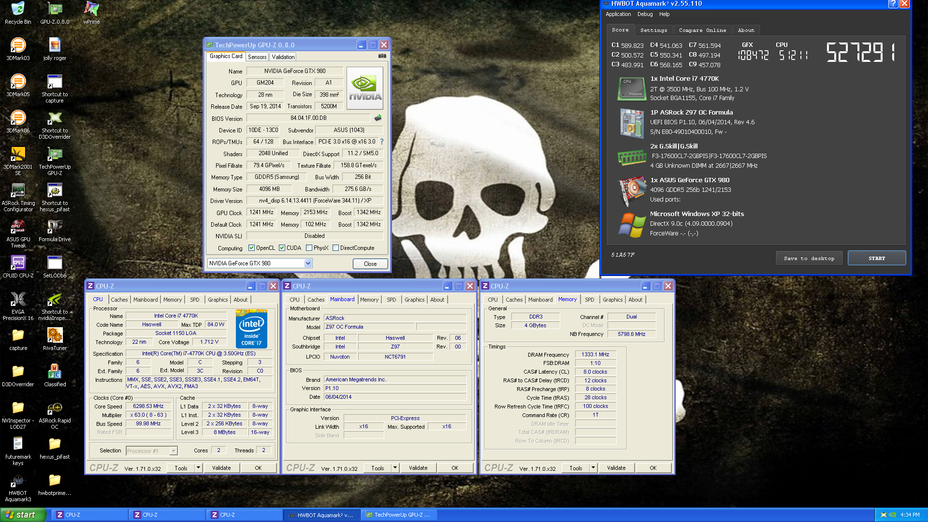Switch to Validation tab in GPU-Z
928x522 pixels.
point(283,57)
